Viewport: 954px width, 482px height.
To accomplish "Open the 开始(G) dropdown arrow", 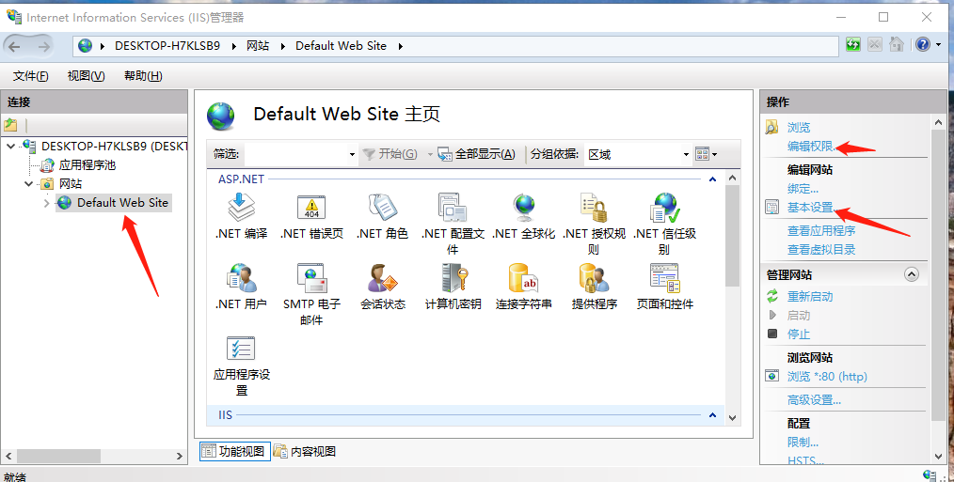I will click(x=430, y=154).
